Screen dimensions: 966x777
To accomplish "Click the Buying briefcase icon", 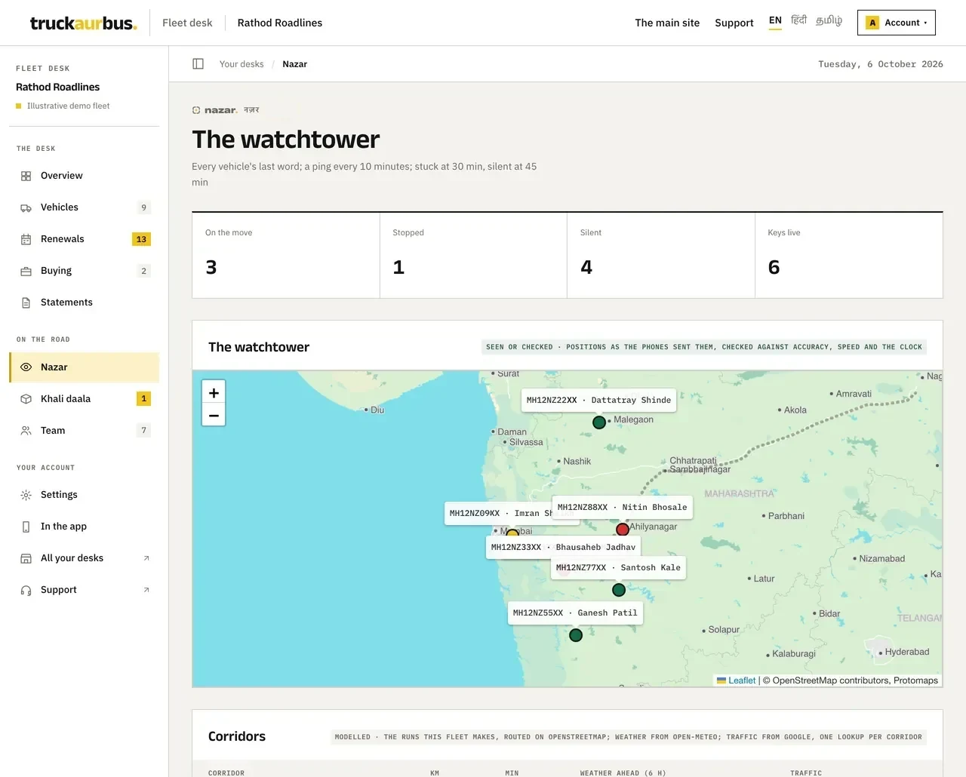I will [26, 271].
